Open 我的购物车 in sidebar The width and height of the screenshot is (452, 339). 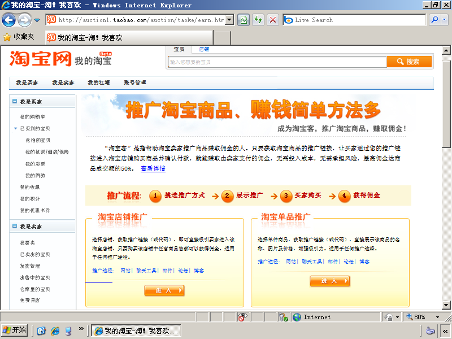(x=33, y=117)
